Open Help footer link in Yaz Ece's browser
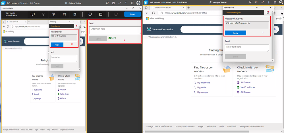 coord(221,126)
